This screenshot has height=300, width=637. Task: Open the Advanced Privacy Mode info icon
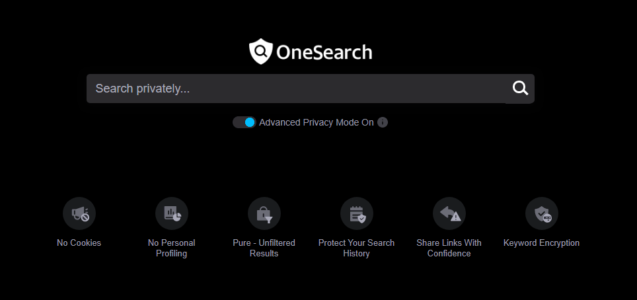click(383, 122)
